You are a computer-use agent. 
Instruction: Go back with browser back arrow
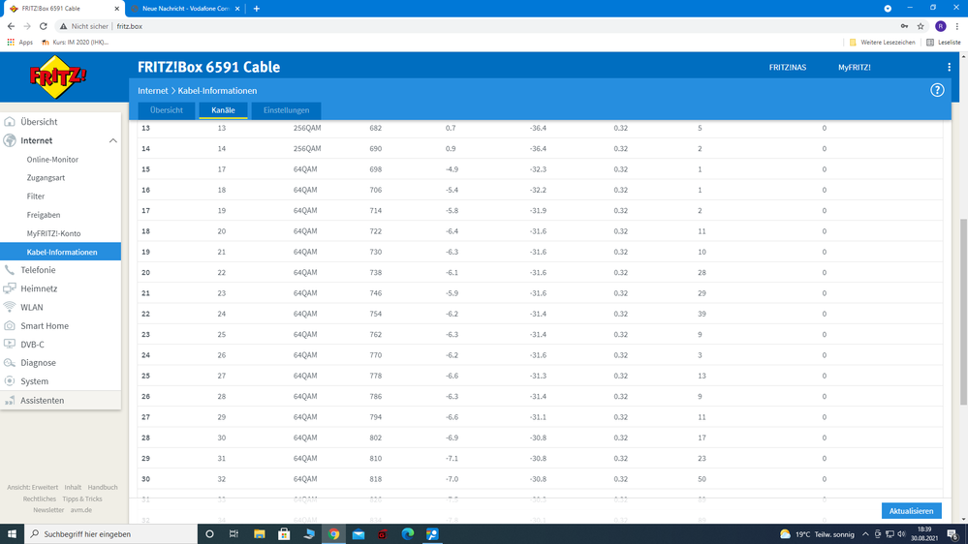pos(11,26)
